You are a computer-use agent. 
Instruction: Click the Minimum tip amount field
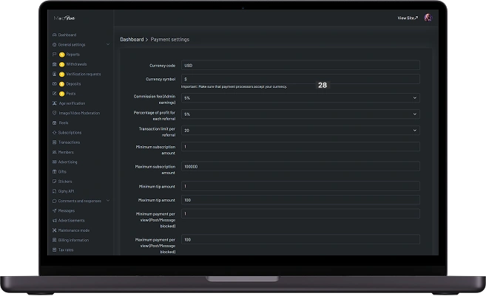point(300,186)
